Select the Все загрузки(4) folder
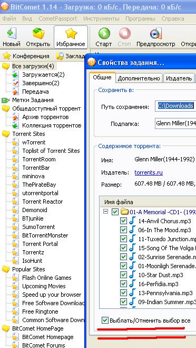The image size is (196, 348). [x=33, y=66]
